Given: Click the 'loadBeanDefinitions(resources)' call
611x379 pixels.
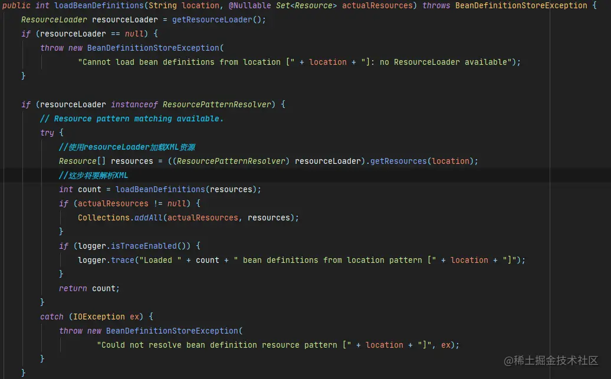Looking at the screenshot, I should [x=186, y=189].
